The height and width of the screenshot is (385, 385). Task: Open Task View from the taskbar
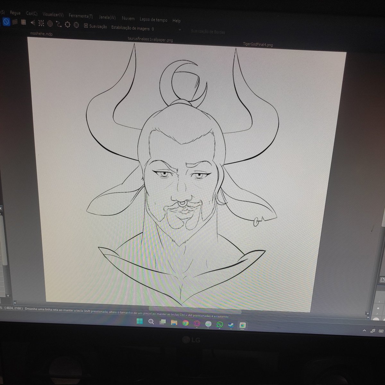(x=163, y=322)
